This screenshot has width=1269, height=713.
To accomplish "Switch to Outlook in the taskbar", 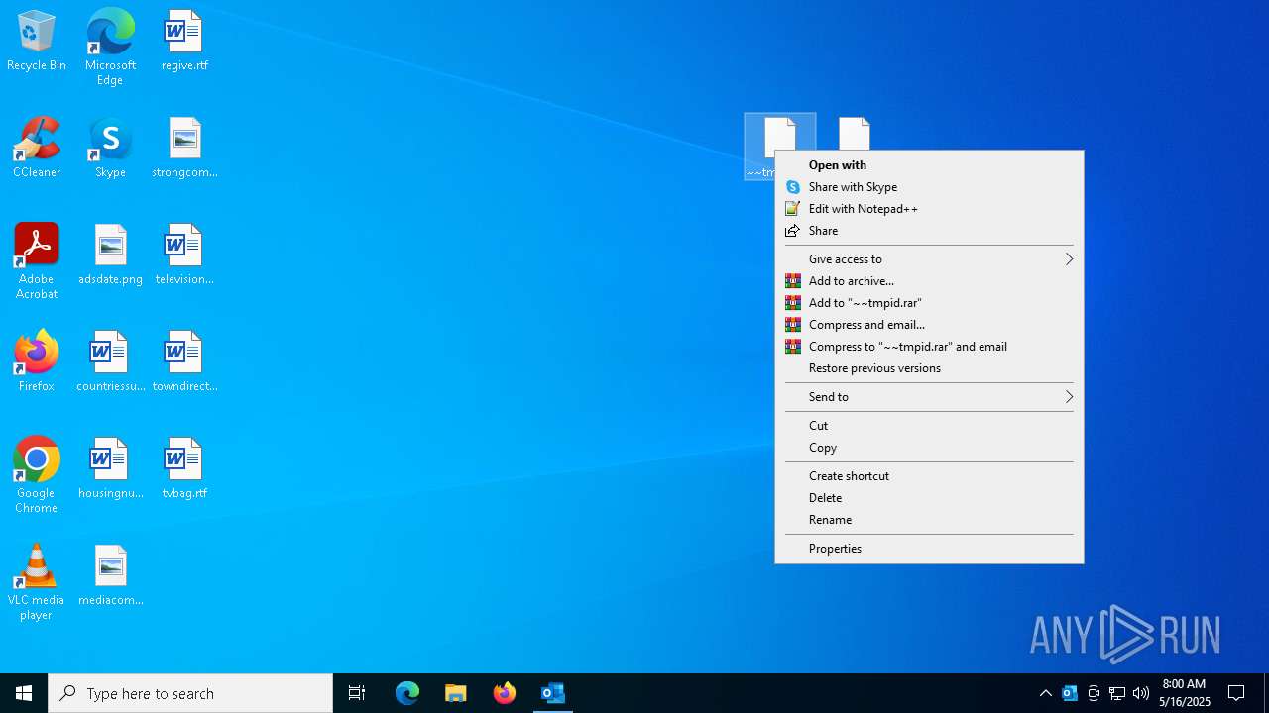I will click(x=553, y=693).
